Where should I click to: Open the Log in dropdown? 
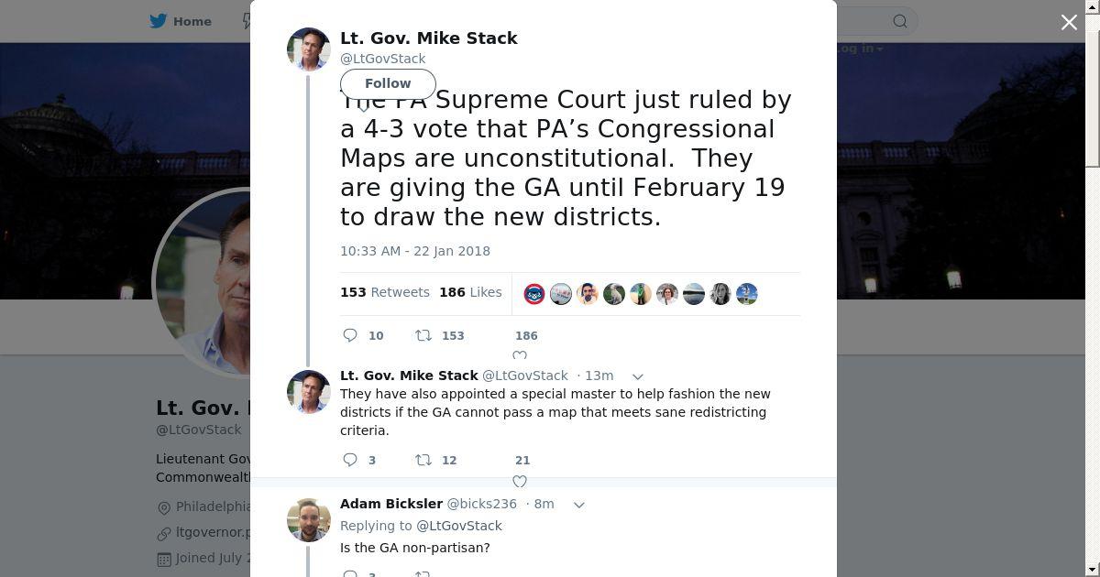click(x=859, y=49)
